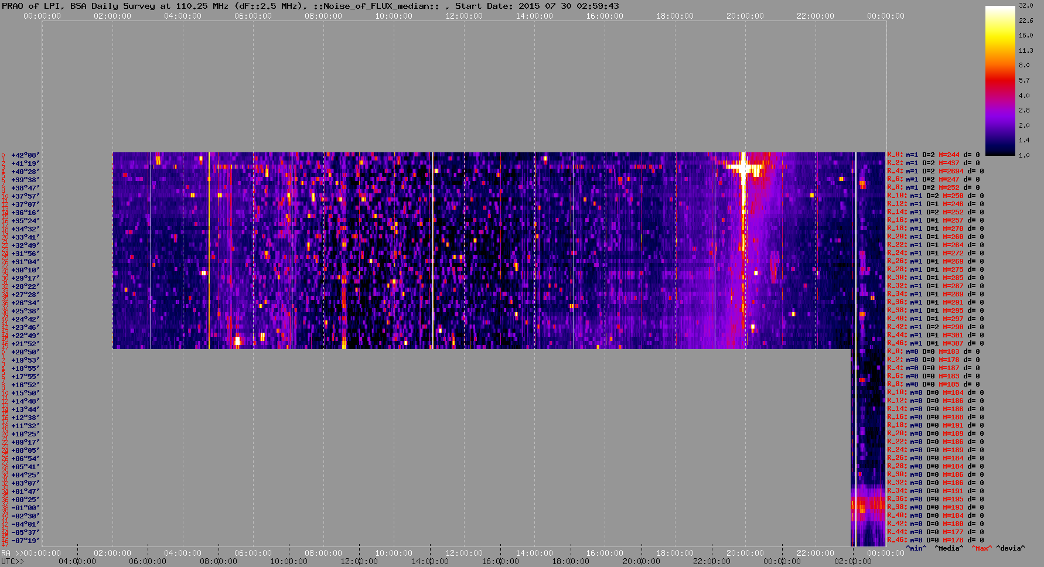This screenshot has width=1044, height=567.
Task: Click the R_38 row with M=193
Action: [x=936, y=507]
